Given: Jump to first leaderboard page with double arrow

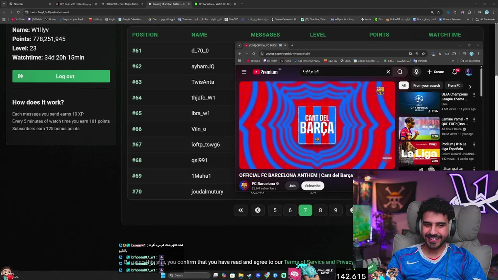Looking at the screenshot, I should tap(240, 210).
